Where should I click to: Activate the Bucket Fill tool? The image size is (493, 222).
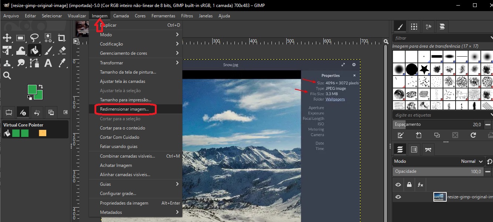(35, 51)
